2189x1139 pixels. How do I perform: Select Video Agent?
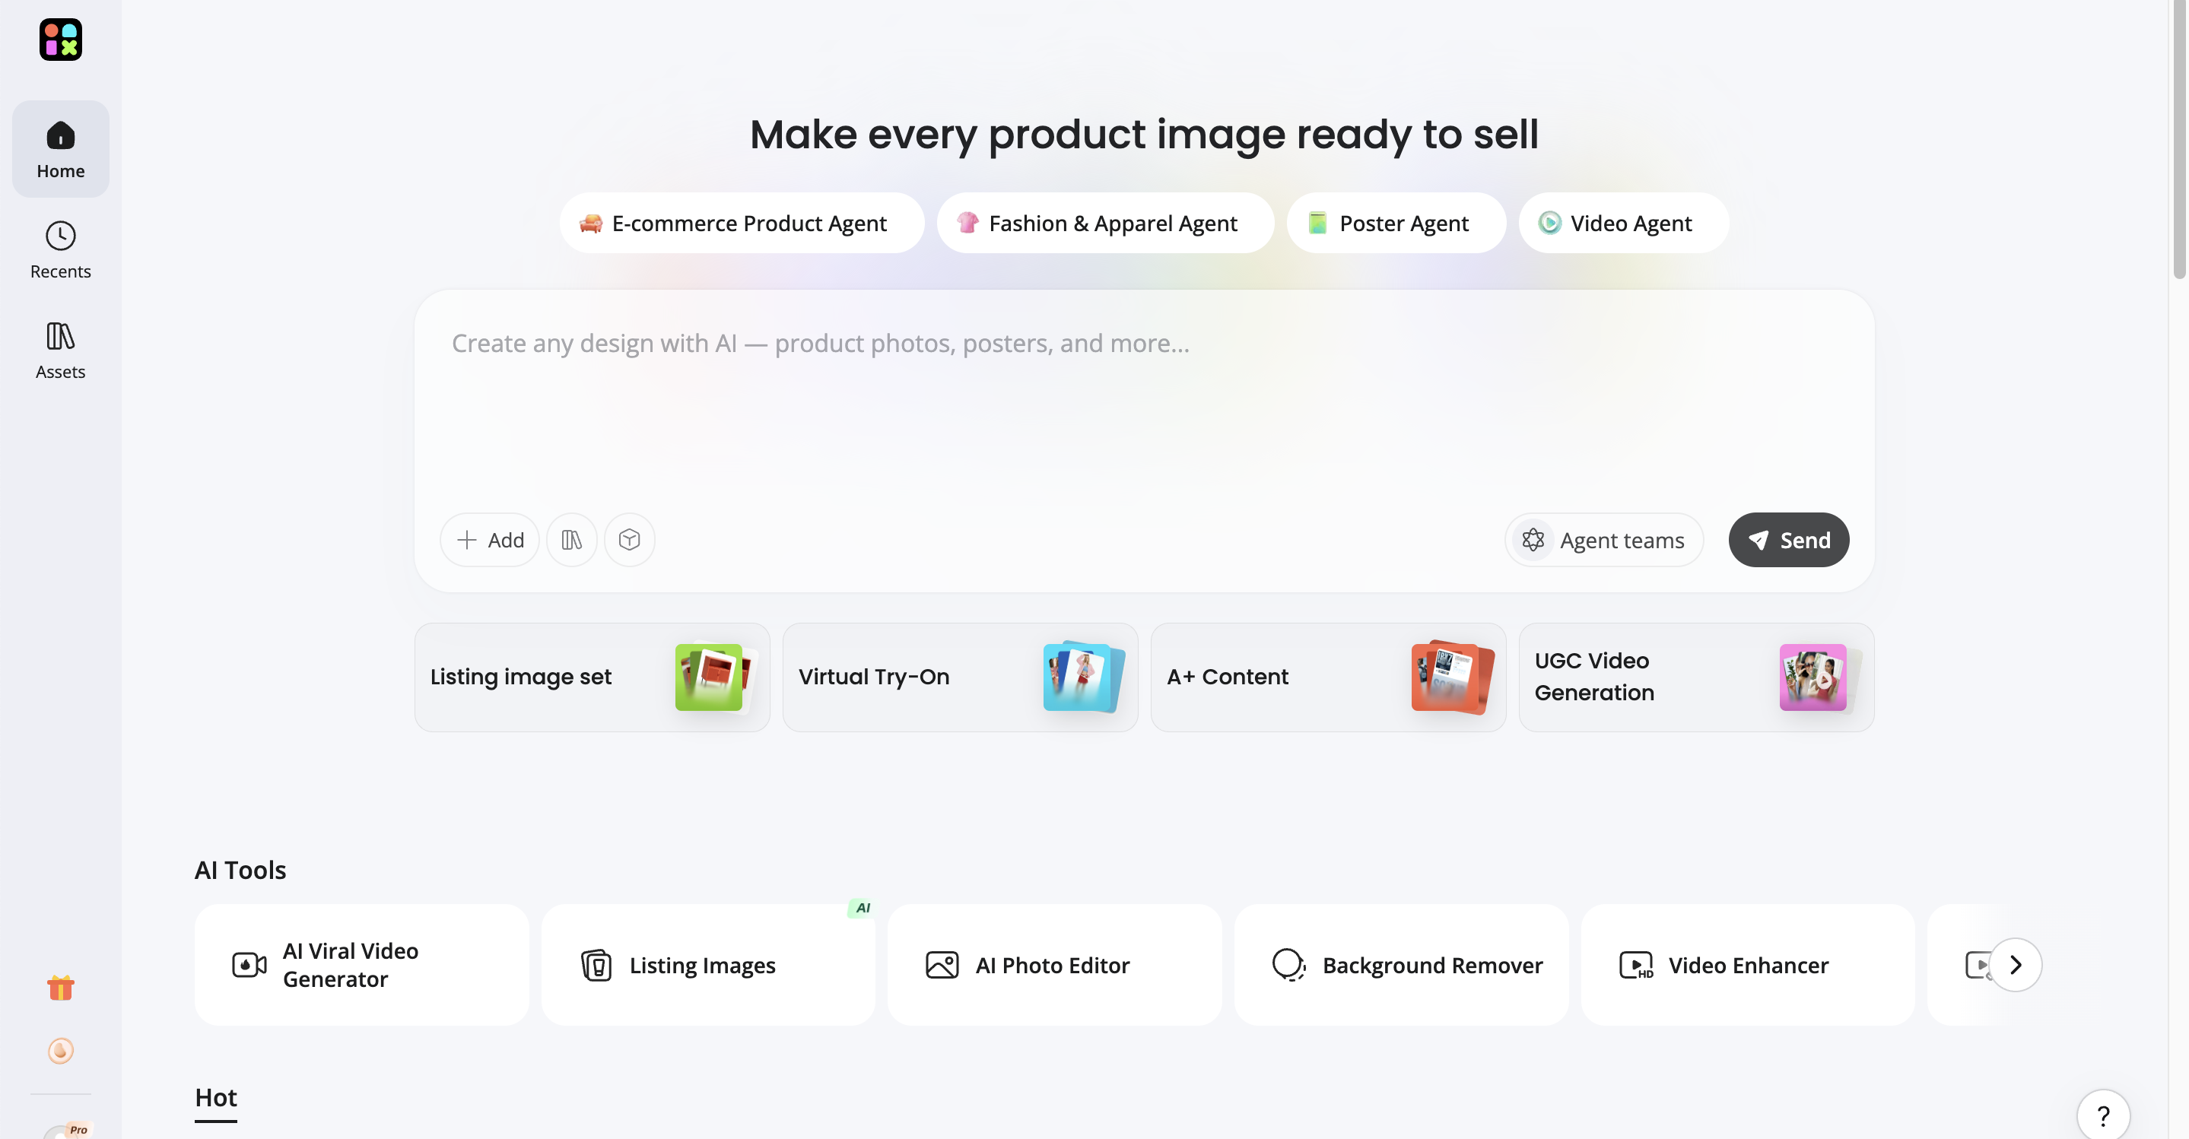1623,223
